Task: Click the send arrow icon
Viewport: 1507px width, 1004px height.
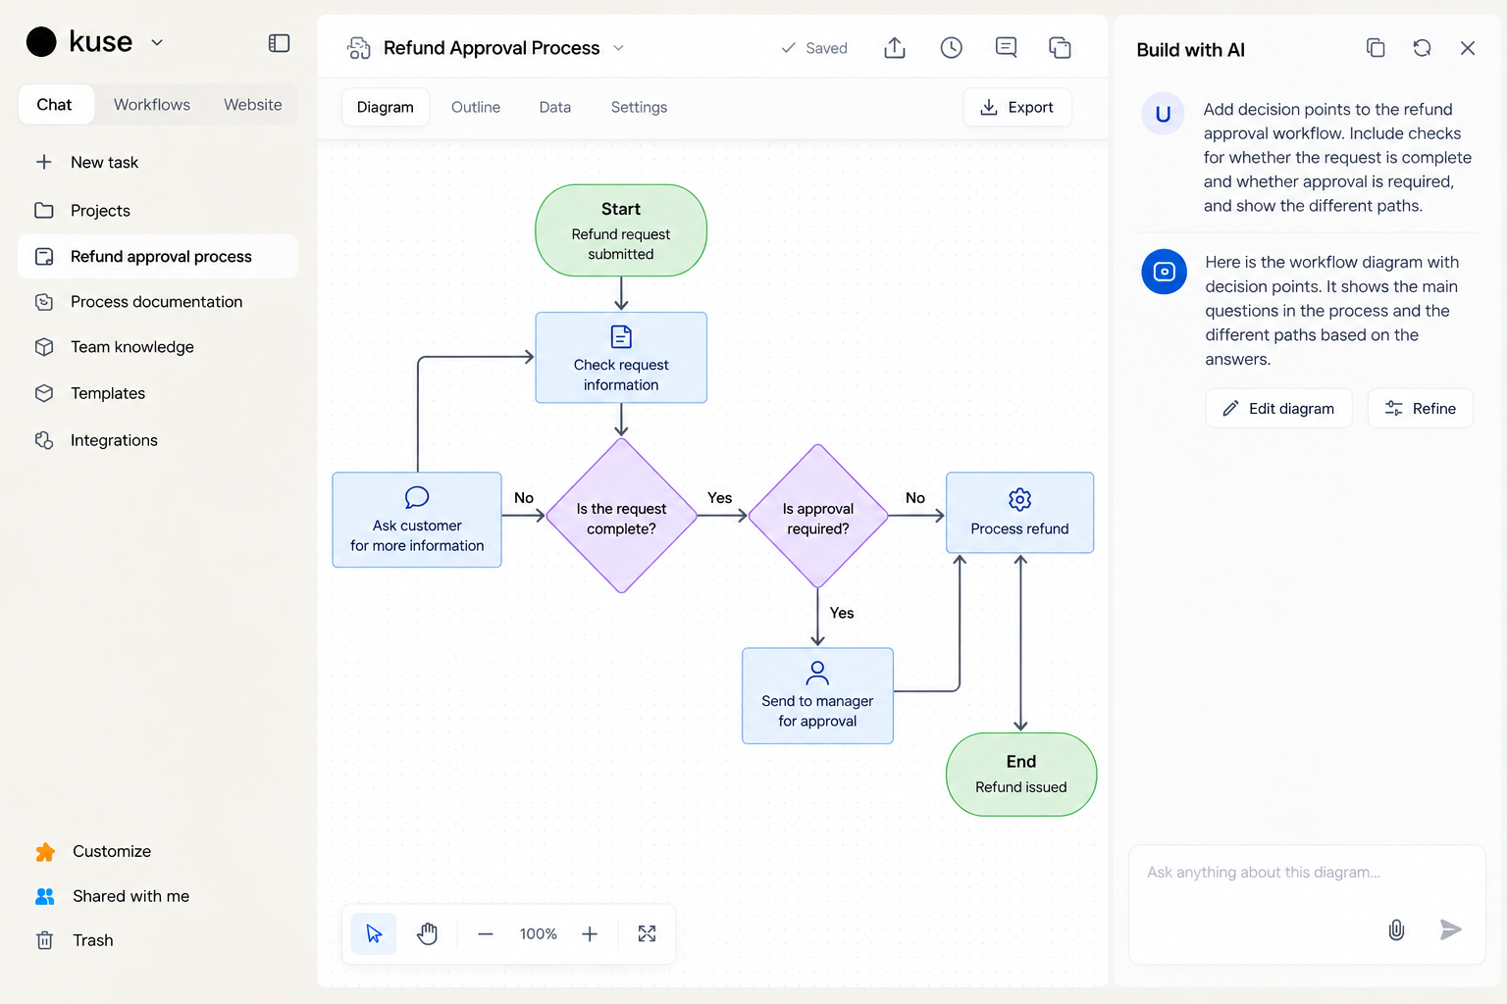Action: click(x=1450, y=929)
